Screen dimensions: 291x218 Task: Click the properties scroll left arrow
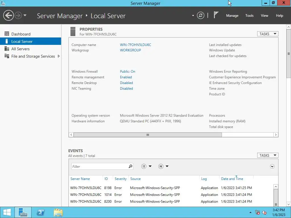click(x=71, y=135)
